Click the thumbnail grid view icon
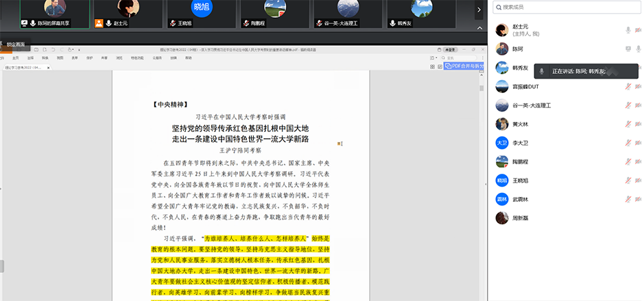The width and height of the screenshot is (642, 301). 432,66
